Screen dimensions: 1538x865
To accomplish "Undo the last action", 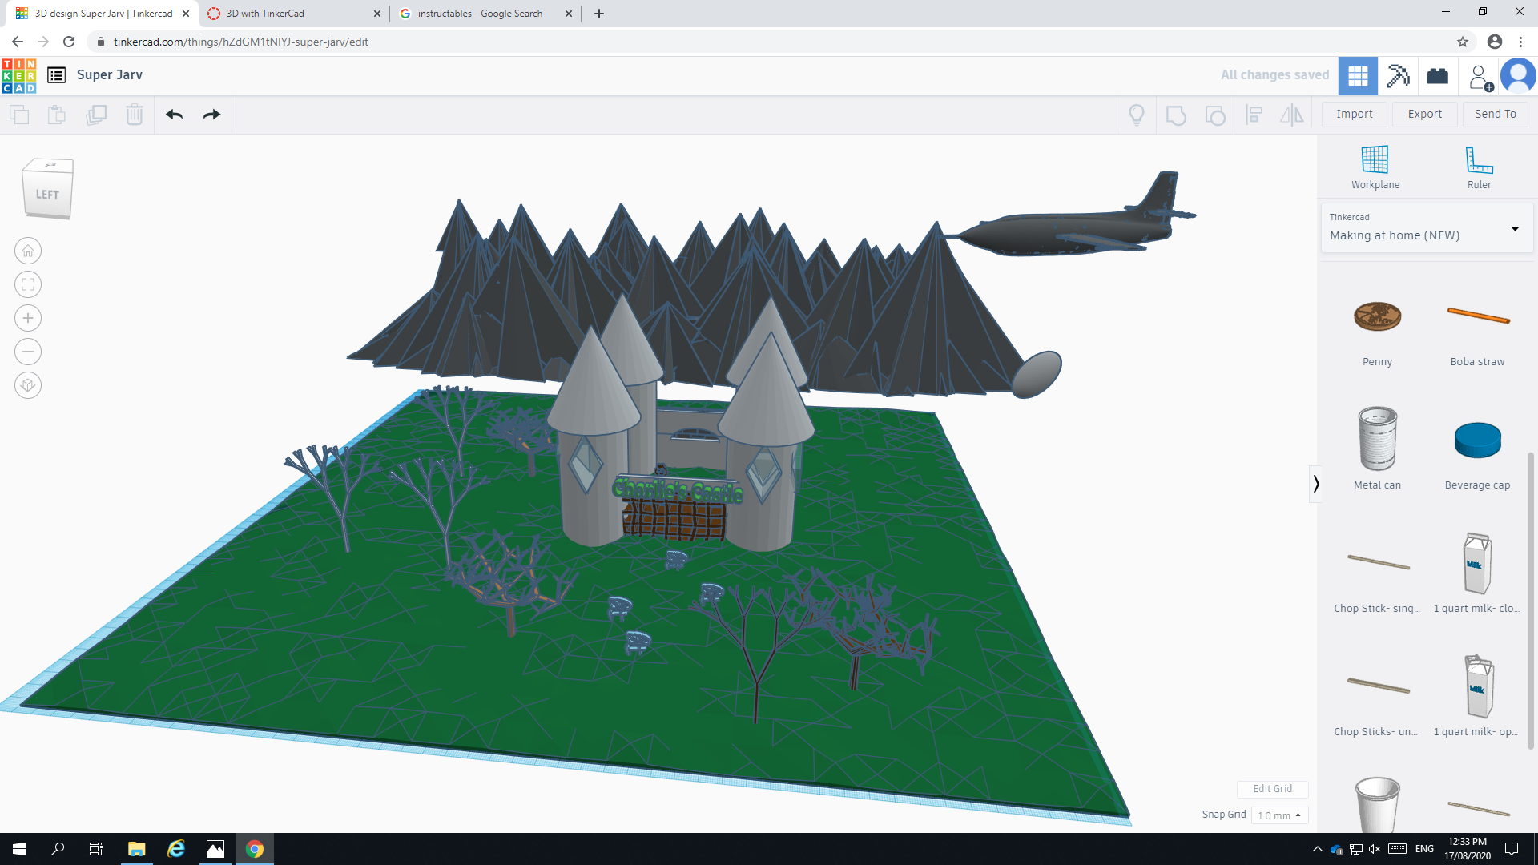I will pyautogui.click(x=175, y=115).
